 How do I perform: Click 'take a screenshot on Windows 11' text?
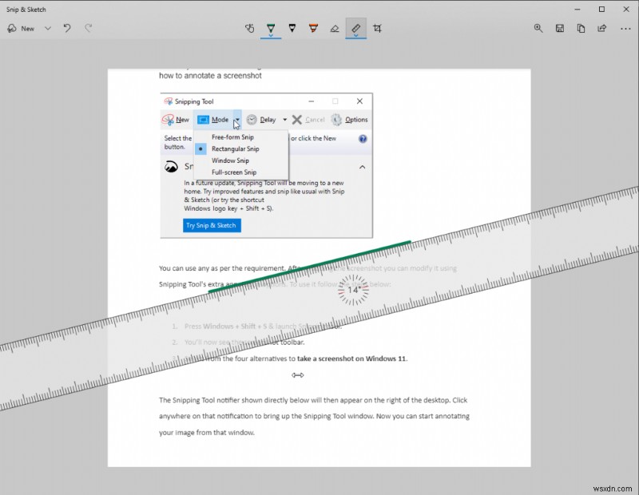[x=352, y=358]
